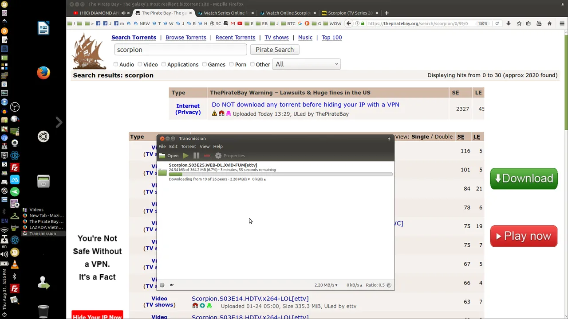Launch Firefox from desktop icon
This screenshot has height=319, width=568.
coord(43,73)
